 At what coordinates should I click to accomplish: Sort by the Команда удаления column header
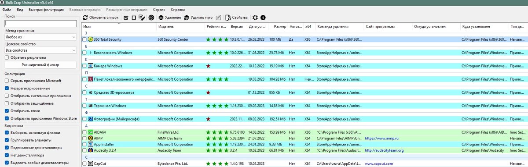[x=339, y=26]
